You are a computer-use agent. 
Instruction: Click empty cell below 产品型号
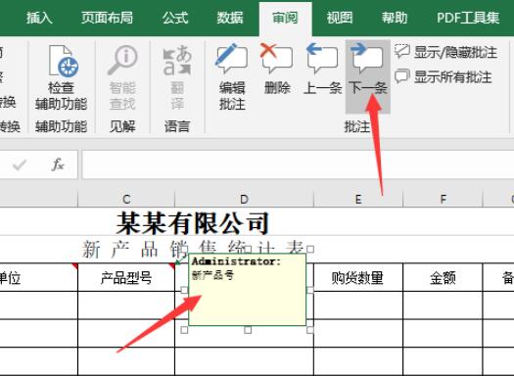126,305
